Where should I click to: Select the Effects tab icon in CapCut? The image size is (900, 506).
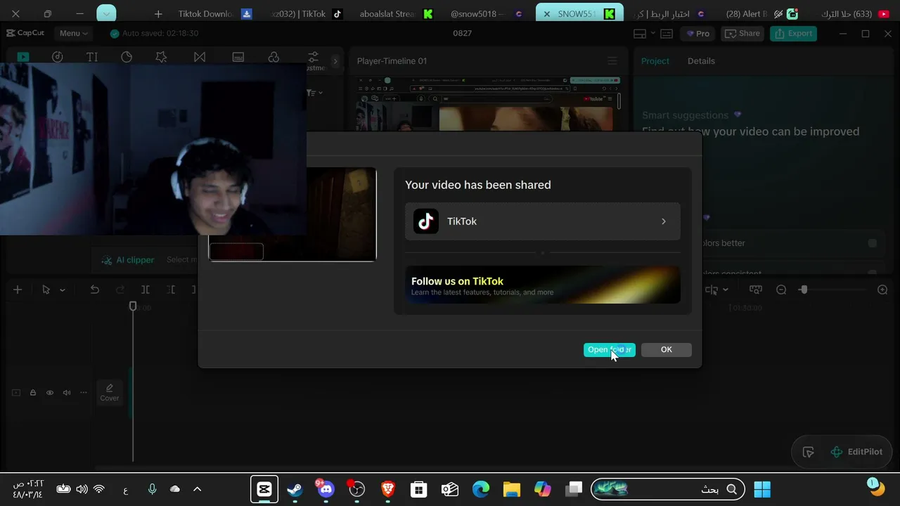click(x=161, y=57)
